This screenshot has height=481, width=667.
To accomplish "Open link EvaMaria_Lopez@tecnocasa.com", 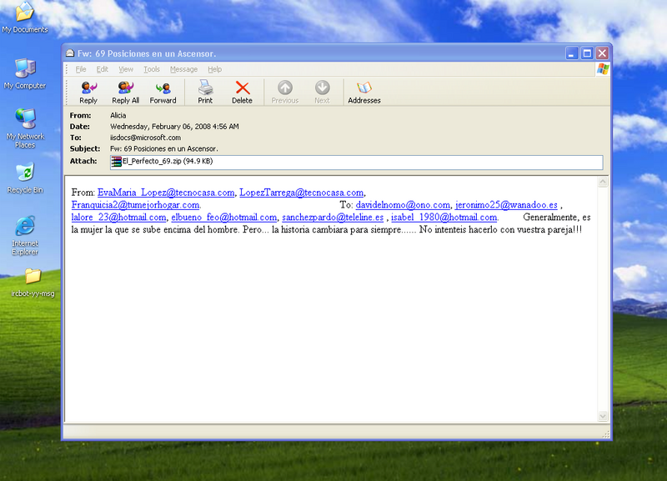I will (166, 193).
